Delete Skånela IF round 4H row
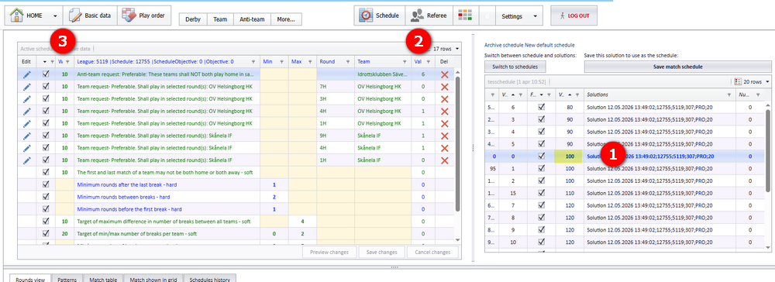This screenshot has width=775, height=282. pyautogui.click(x=444, y=148)
